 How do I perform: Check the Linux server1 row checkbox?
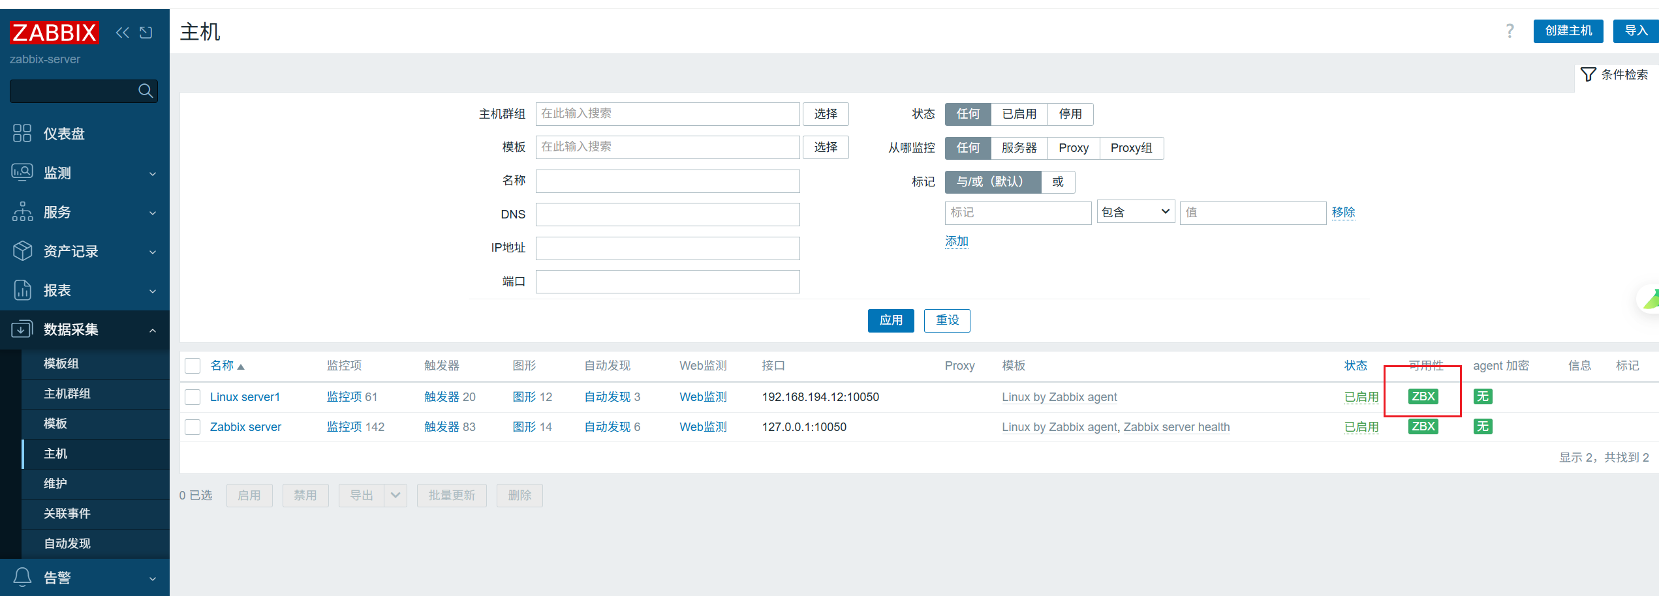pos(193,397)
